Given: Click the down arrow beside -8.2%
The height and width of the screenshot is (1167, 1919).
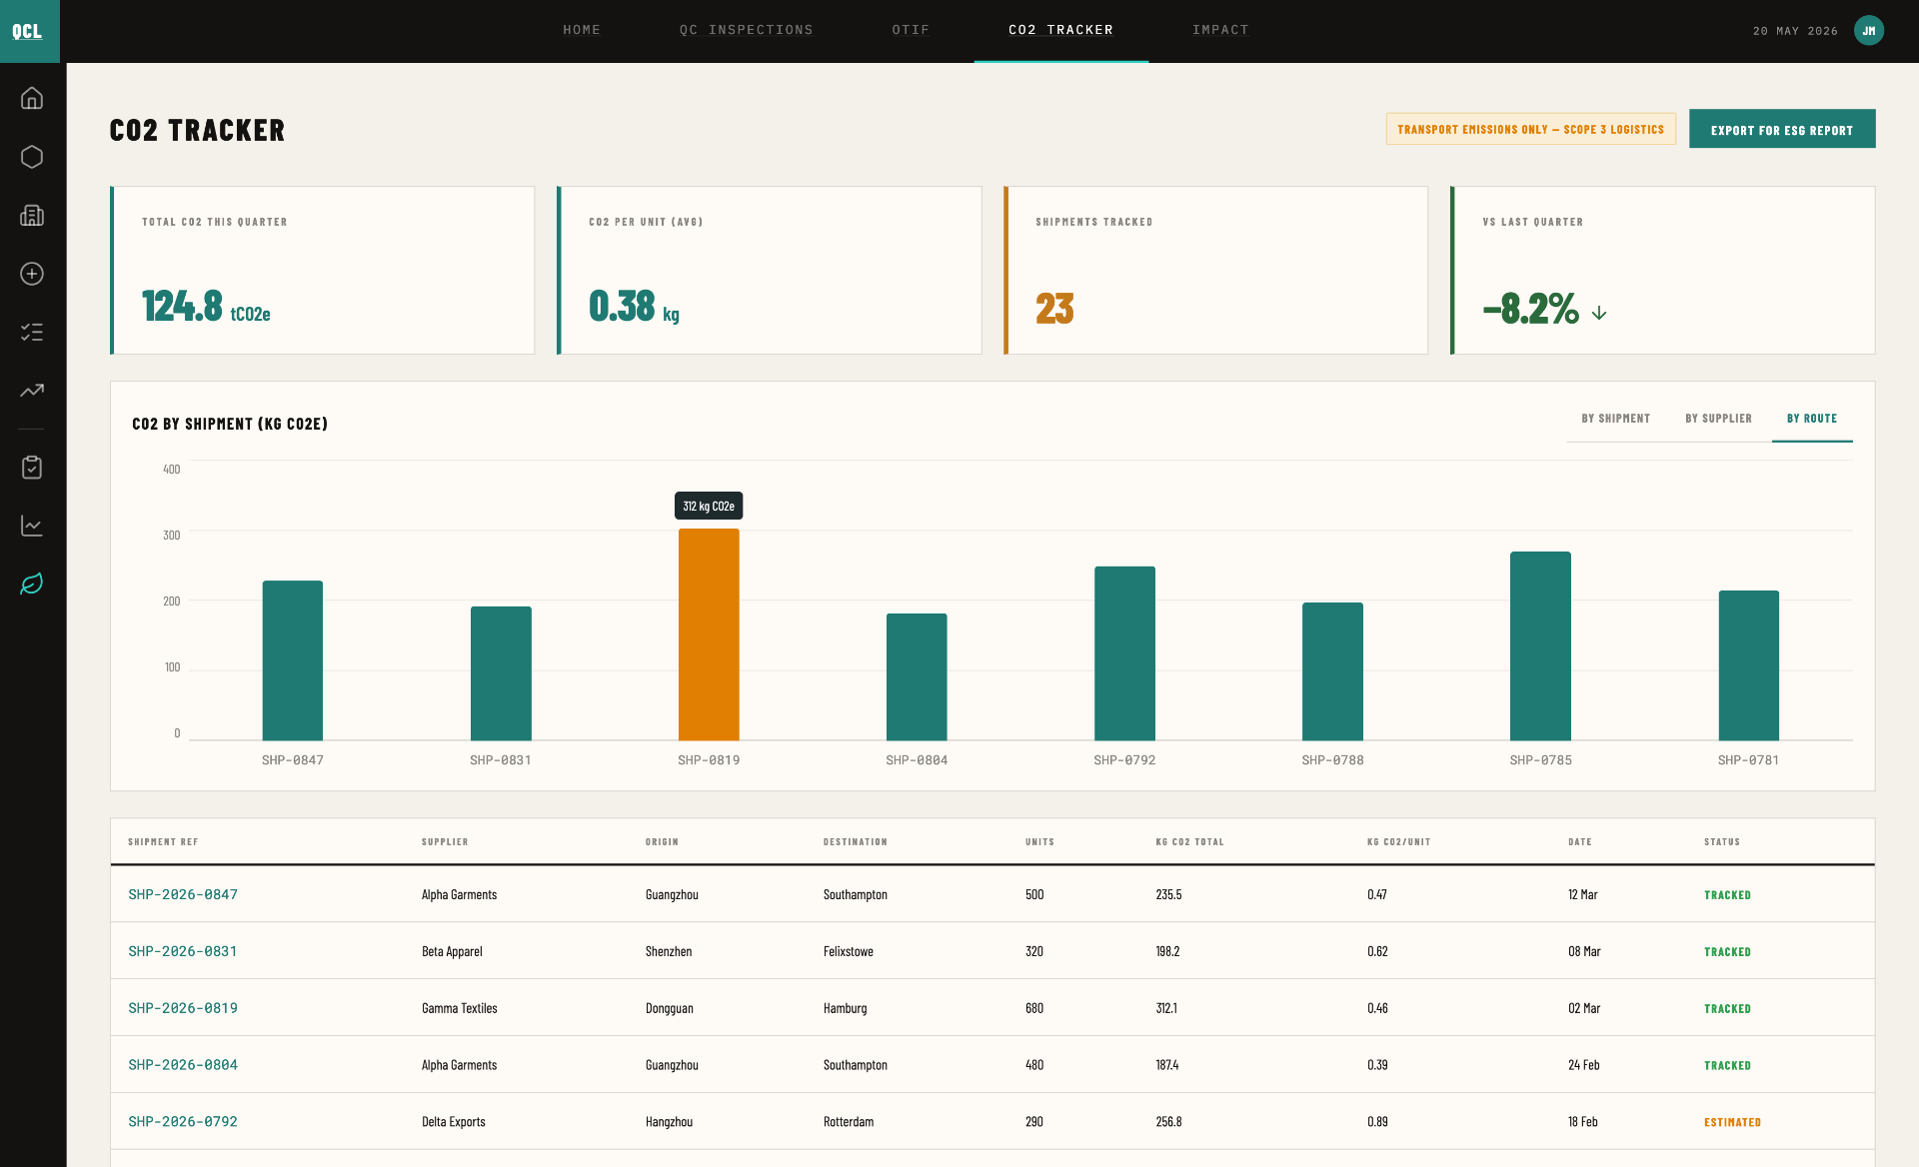Looking at the screenshot, I should (x=1599, y=313).
